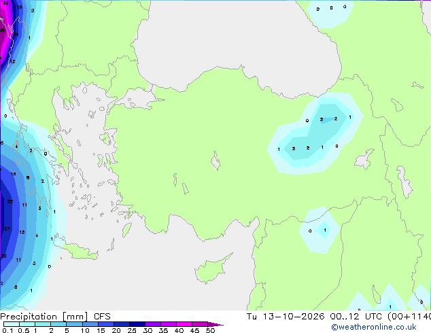The height and width of the screenshot is (333, 431).
Task: Click the legend tick label "10"
Action: click(x=85, y=330)
